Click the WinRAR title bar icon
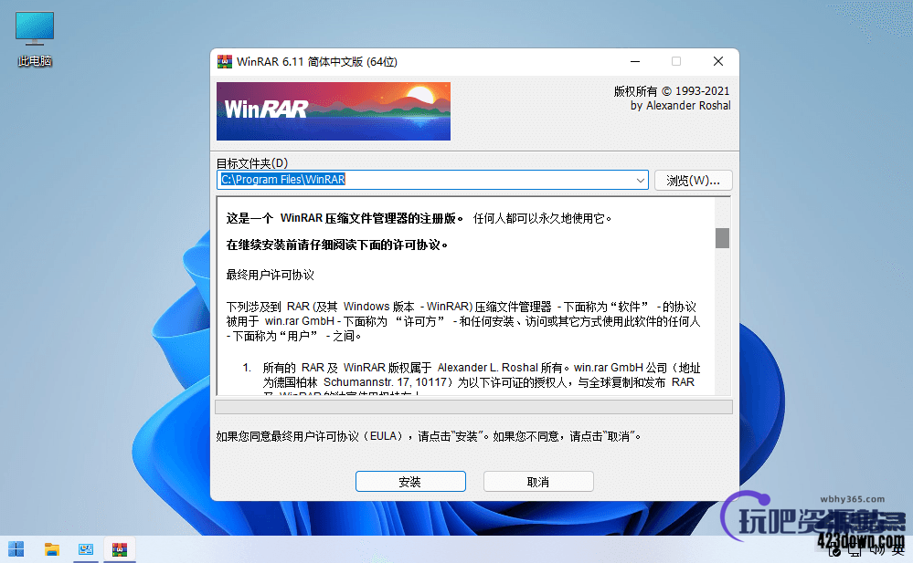Screen dimensions: 913x563 (x=224, y=62)
